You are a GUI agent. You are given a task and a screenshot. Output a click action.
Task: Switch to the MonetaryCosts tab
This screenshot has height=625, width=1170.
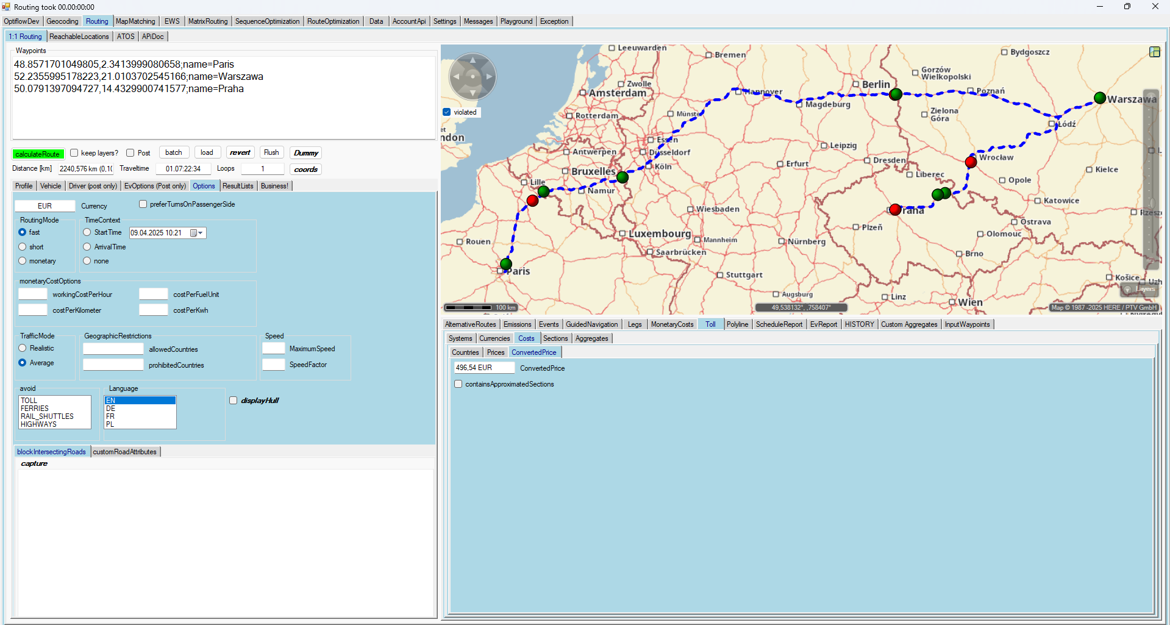[672, 324]
